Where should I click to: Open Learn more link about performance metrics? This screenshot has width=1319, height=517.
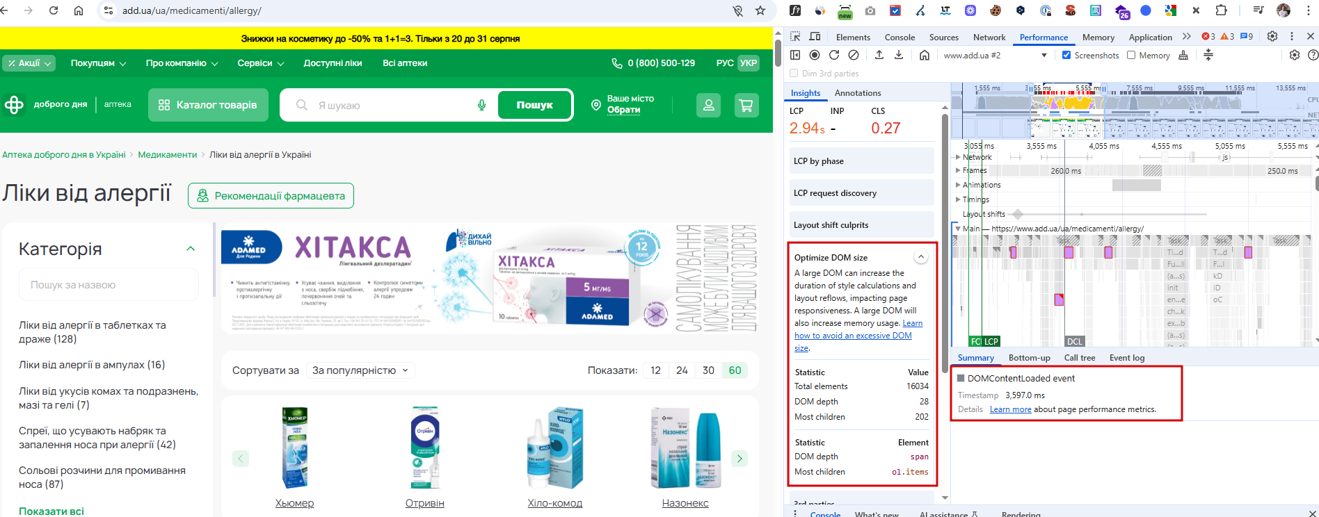(1010, 409)
